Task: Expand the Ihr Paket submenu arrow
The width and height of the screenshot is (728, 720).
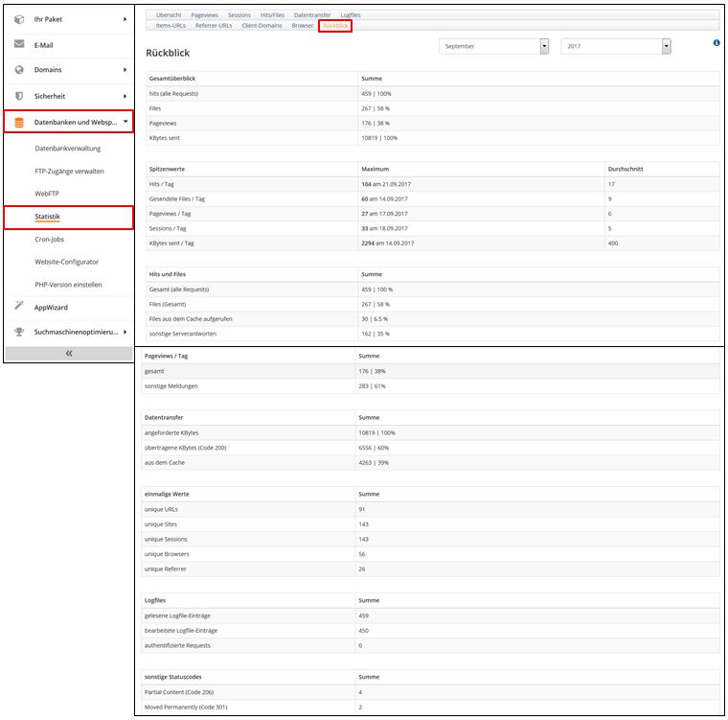Action: point(125,19)
